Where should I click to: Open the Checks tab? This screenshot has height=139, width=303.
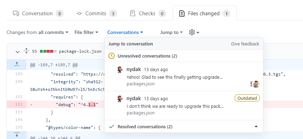click(x=147, y=14)
